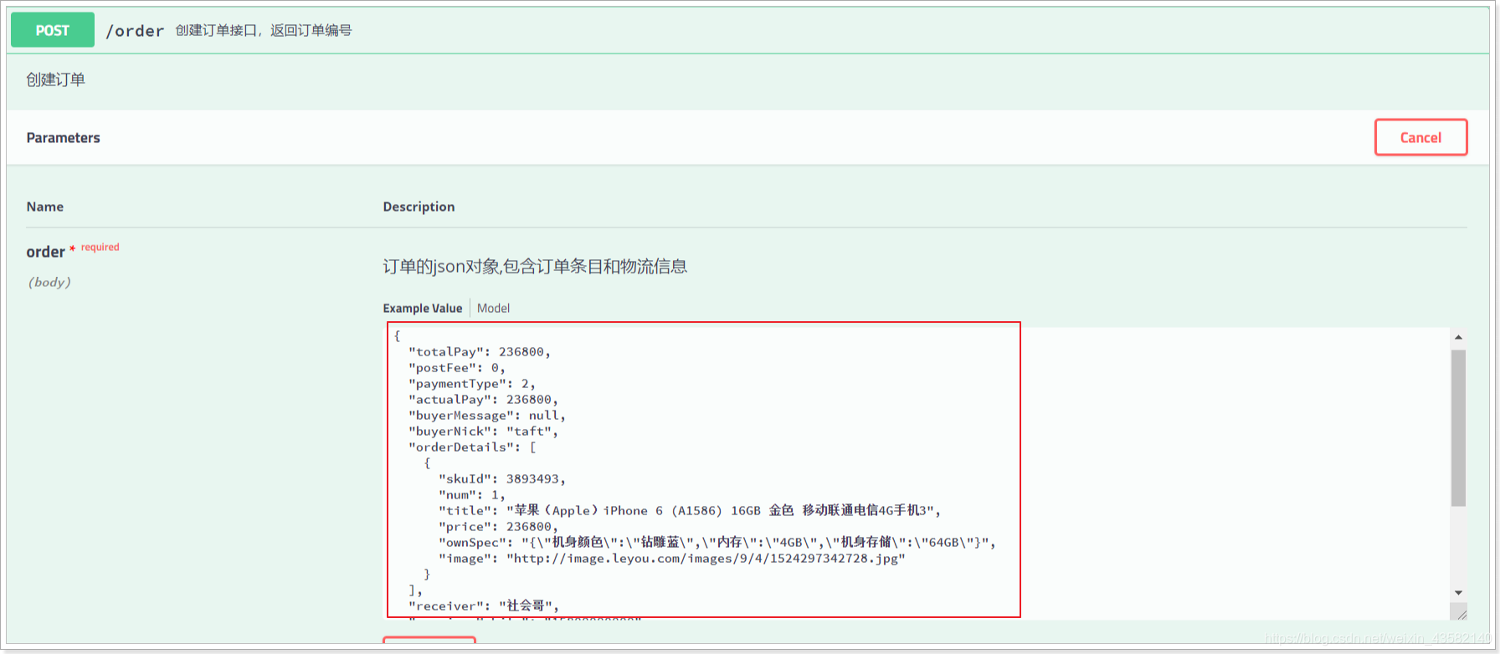Viewport: 1500px width, 654px height.
Task: Click the "num": 1 line
Action: pyautogui.click(x=472, y=495)
